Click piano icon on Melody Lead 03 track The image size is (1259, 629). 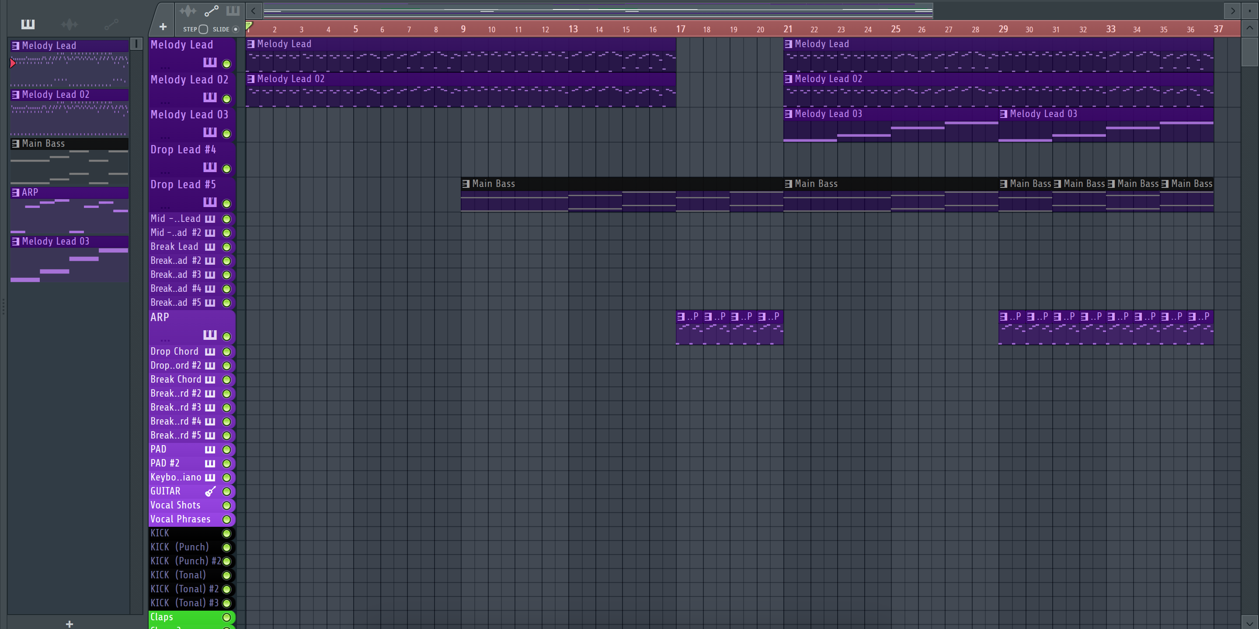coord(210,132)
